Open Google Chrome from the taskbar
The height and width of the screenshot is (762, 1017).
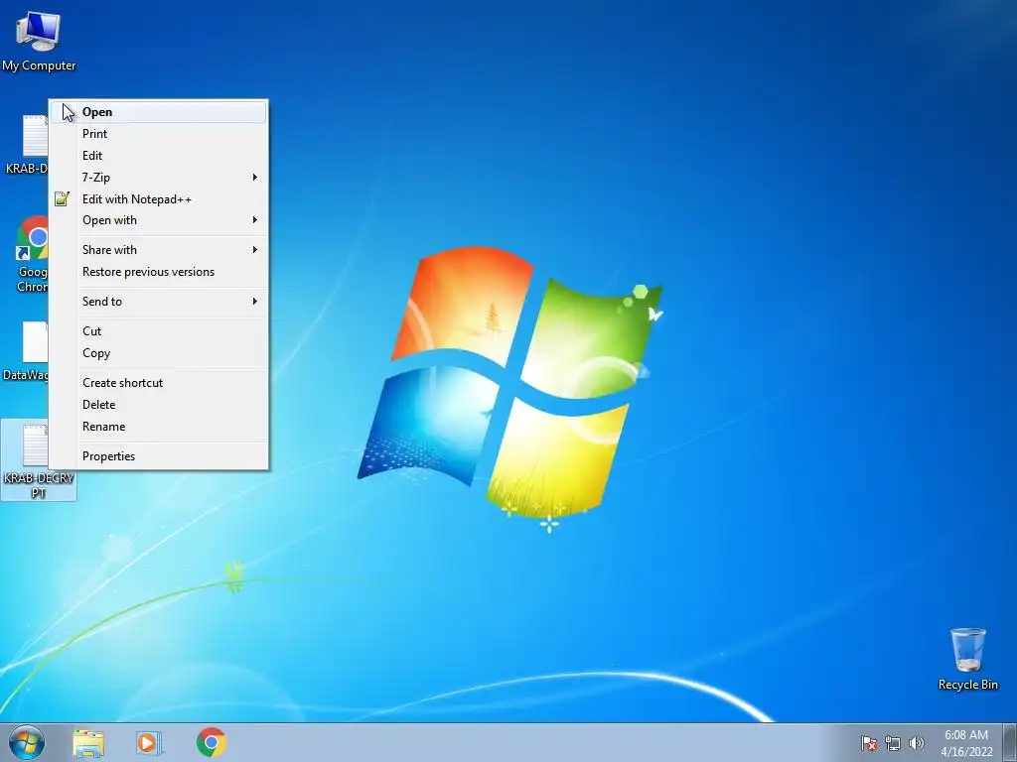pyautogui.click(x=212, y=742)
